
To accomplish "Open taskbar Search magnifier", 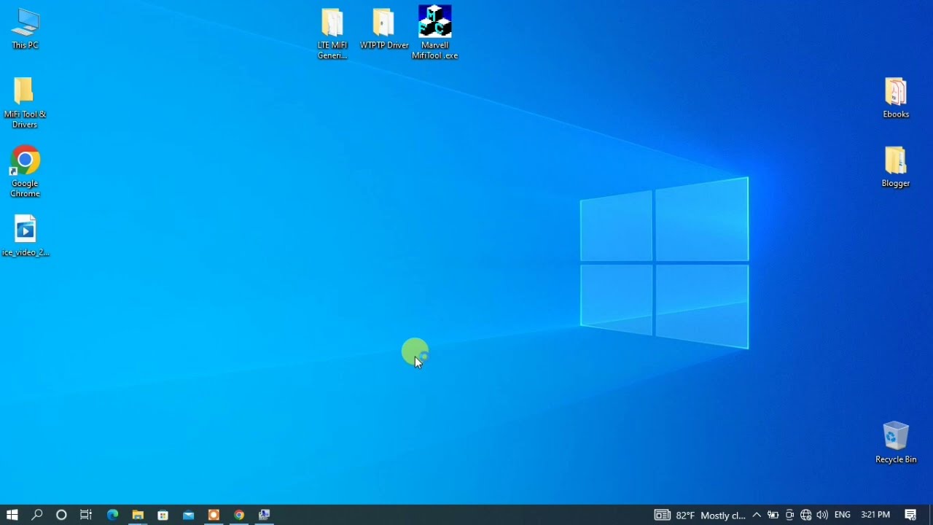I will 37,515.
